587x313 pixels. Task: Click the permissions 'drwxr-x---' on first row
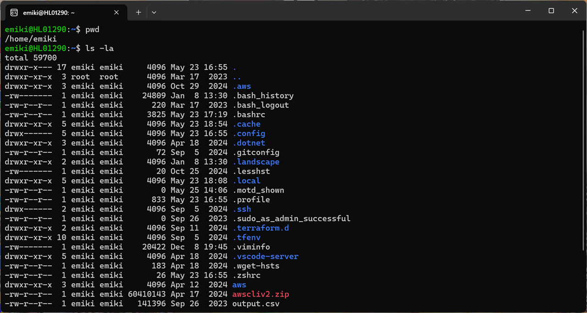tap(28, 68)
